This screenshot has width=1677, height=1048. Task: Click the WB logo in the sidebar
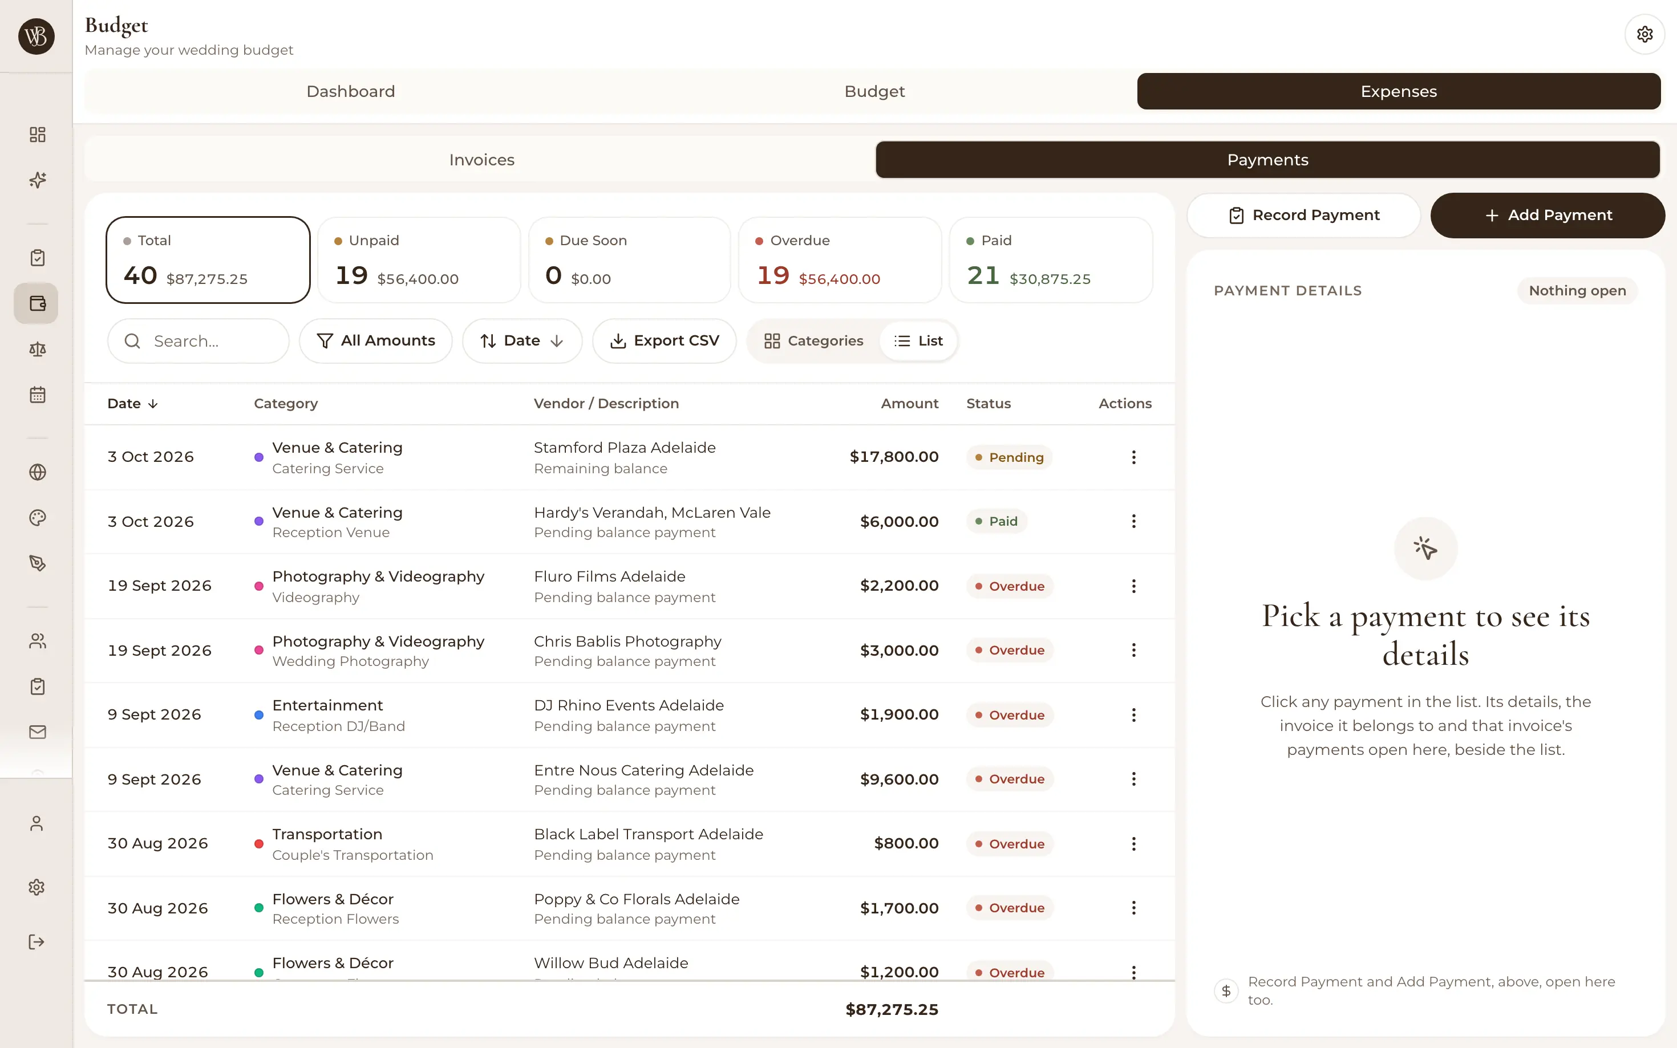tap(36, 36)
